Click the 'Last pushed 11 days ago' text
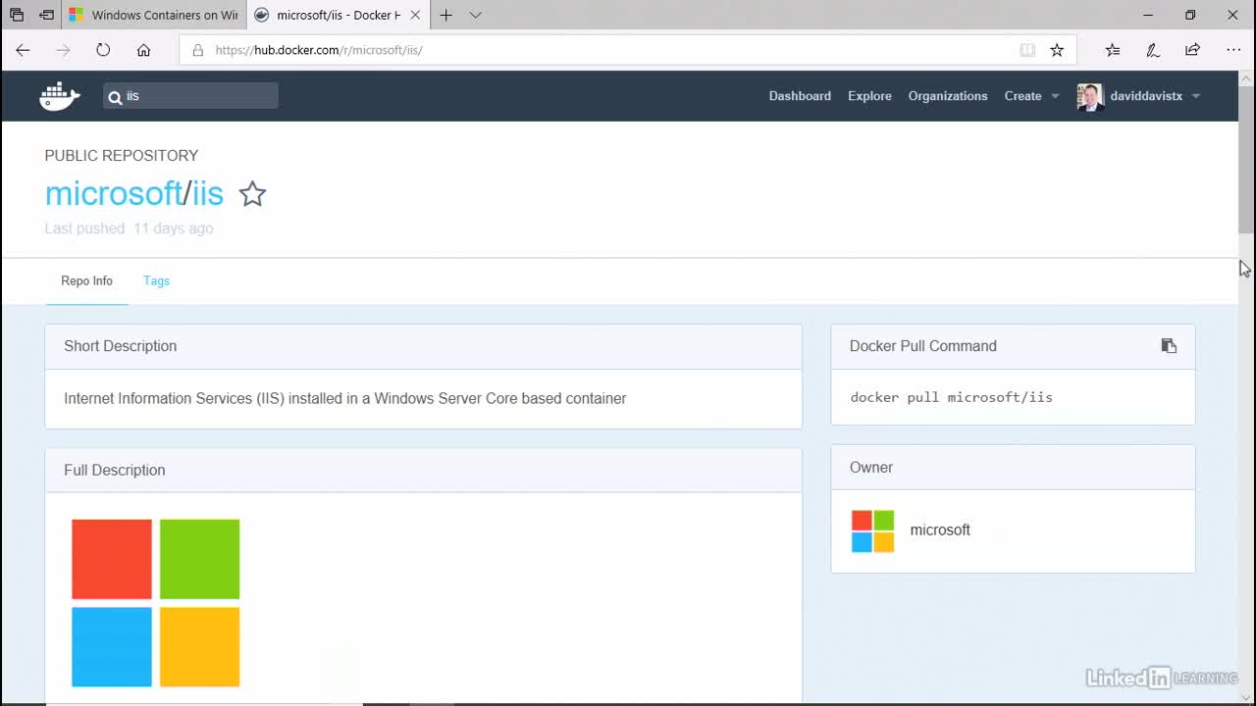Image resolution: width=1256 pixels, height=706 pixels. tap(129, 228)
